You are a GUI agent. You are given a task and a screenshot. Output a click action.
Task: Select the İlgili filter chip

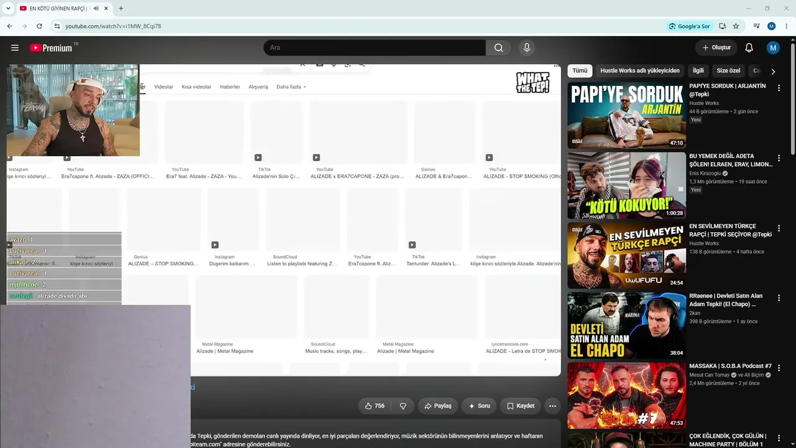tap(698, 71)
